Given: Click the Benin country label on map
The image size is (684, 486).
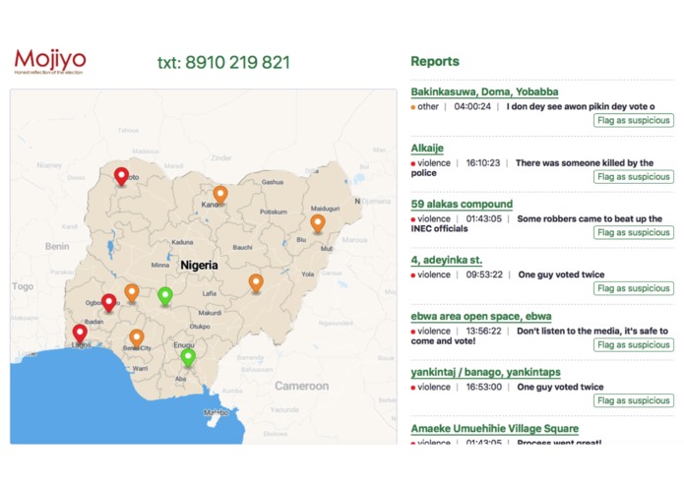Looking at the screenshot, I should click(57, 246).
